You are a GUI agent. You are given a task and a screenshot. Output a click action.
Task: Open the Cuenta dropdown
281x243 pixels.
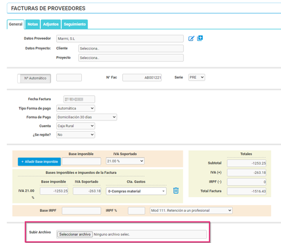point(76,126)
